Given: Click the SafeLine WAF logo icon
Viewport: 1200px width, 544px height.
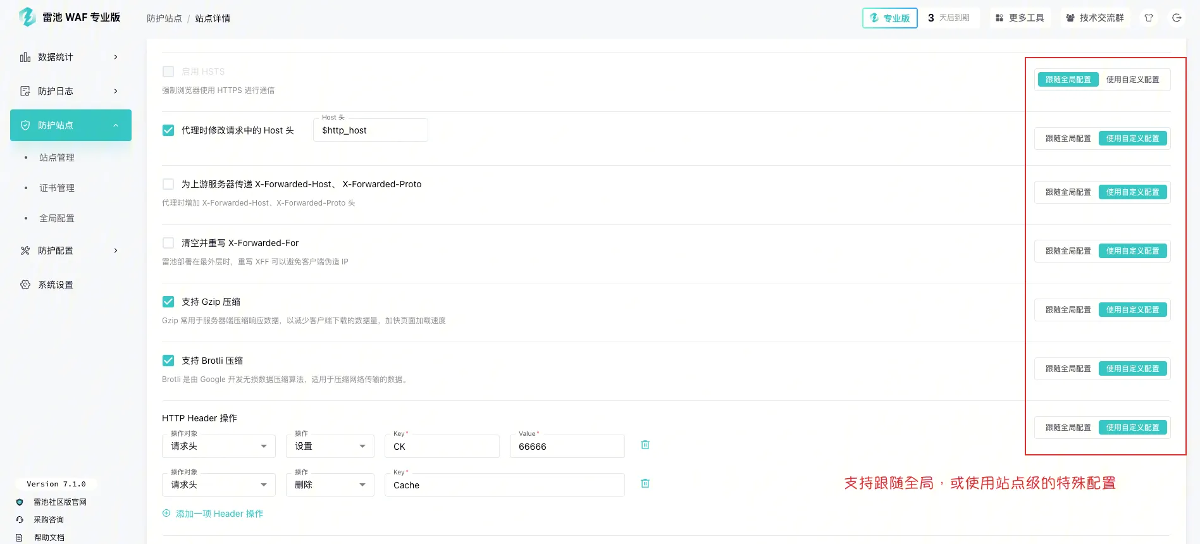Looking at the screenshot, I should click(x=27, y=17).
